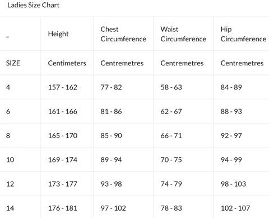Click the size 12 row label

point(10,184)
